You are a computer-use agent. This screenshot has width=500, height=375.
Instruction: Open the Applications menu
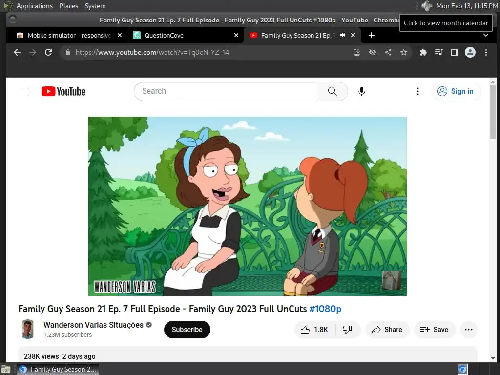pyautogui.click(x=35, y=6)
